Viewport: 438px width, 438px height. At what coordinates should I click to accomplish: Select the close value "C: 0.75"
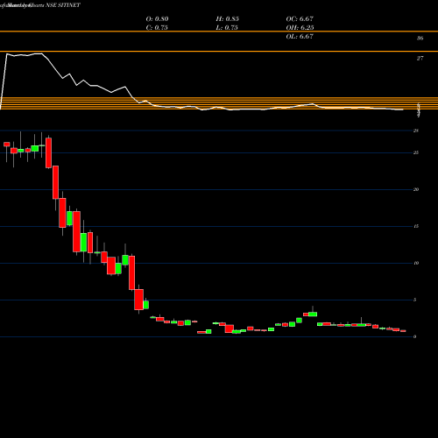point(157,27)
